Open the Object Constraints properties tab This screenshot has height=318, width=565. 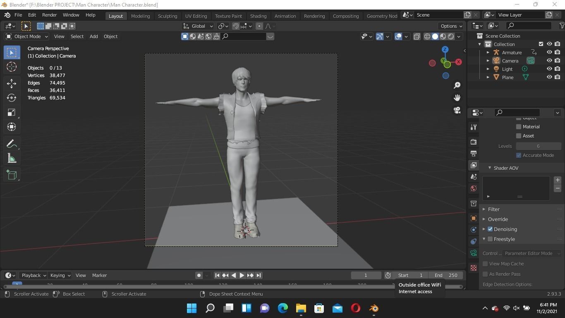pos(474,241)
